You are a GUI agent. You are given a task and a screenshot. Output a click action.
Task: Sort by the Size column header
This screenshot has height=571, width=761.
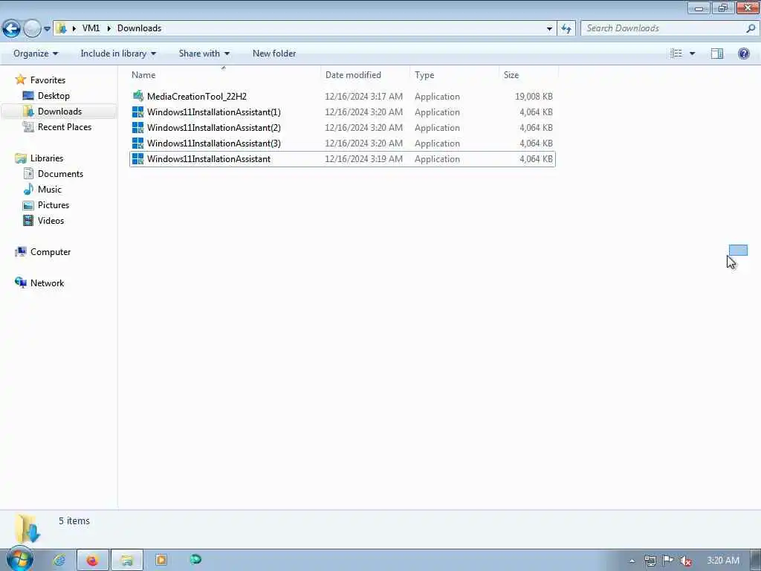click(528, 75)
